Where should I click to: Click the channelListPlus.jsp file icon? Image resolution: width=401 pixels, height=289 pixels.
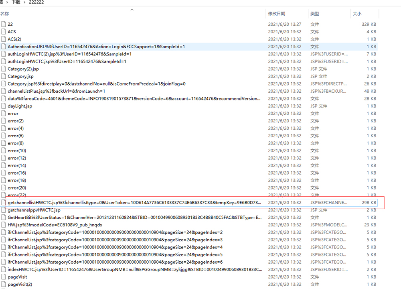pos(4,92)
